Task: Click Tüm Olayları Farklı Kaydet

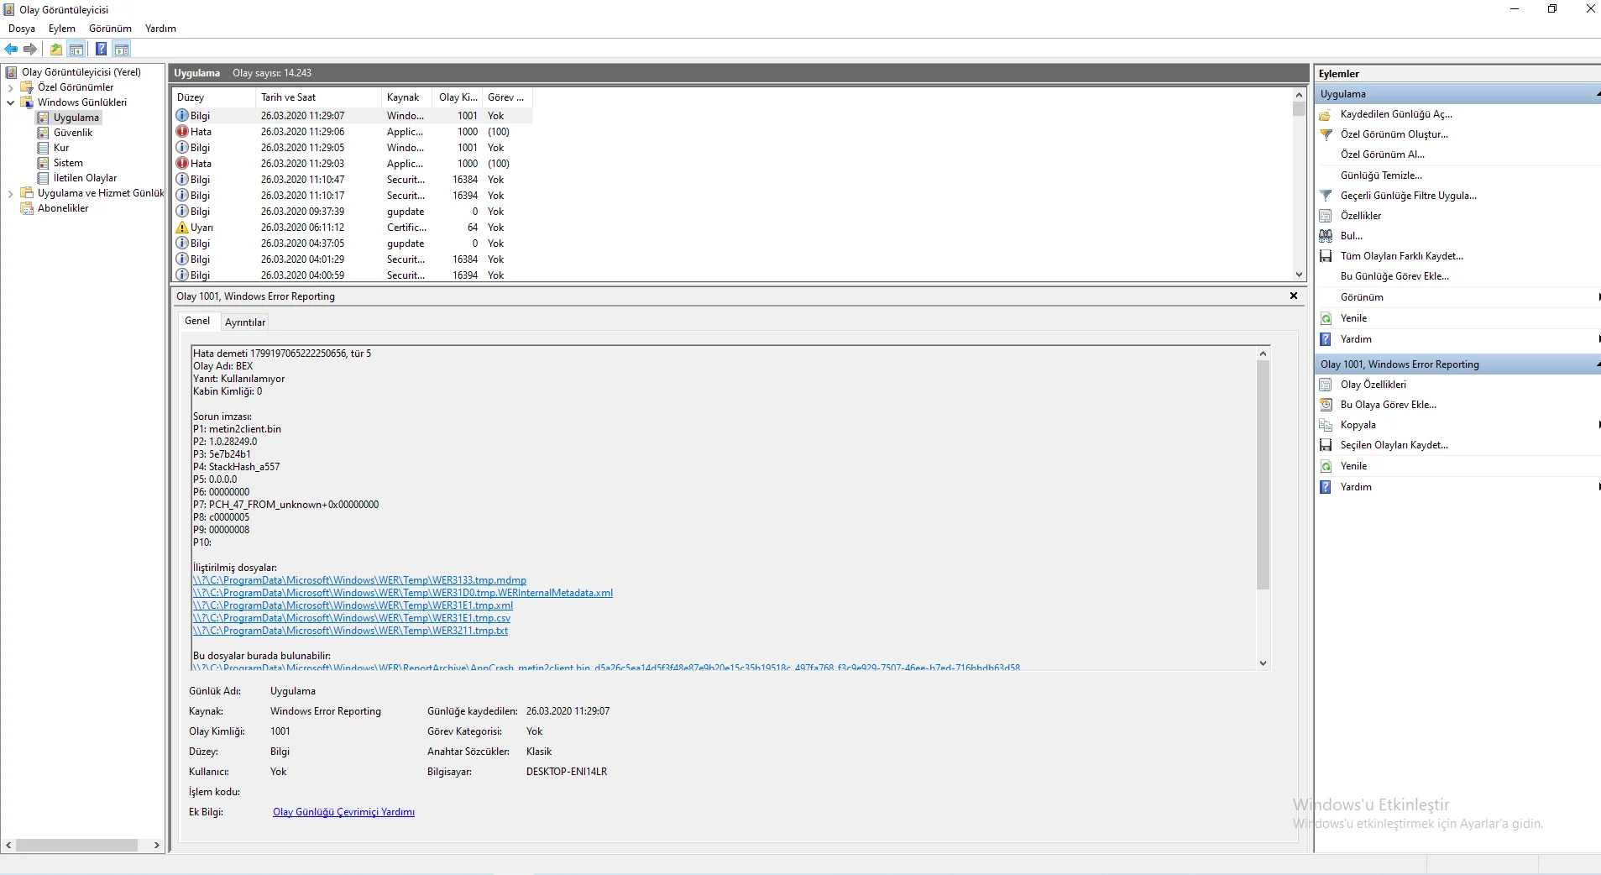Action: (1402, 256)
